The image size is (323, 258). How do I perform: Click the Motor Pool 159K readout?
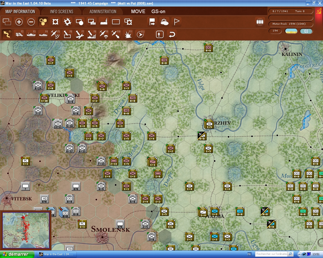coord(291,24)
